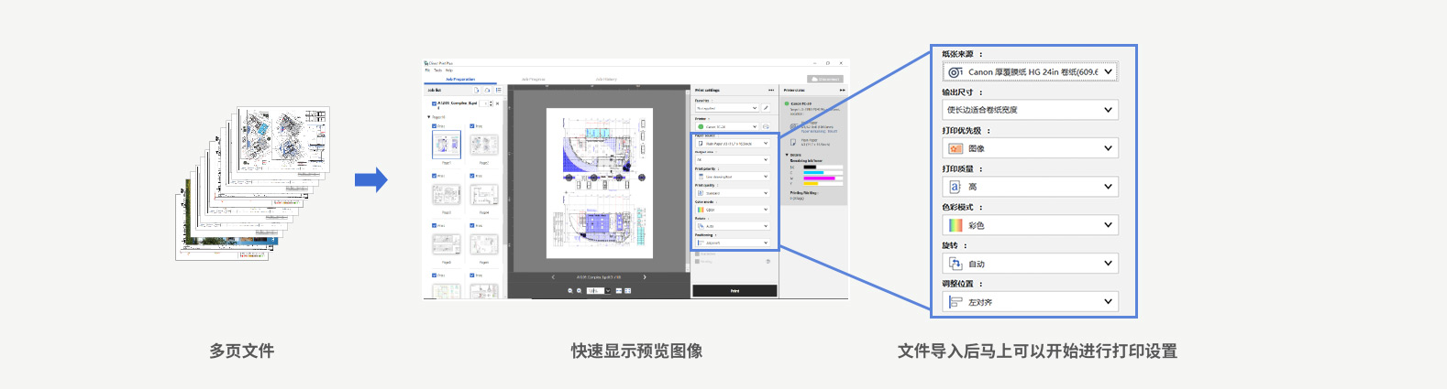Viewport: 1447px width, 389px height.
Task: Open the zoom percentage dropdown
Action: coord(608,290)
